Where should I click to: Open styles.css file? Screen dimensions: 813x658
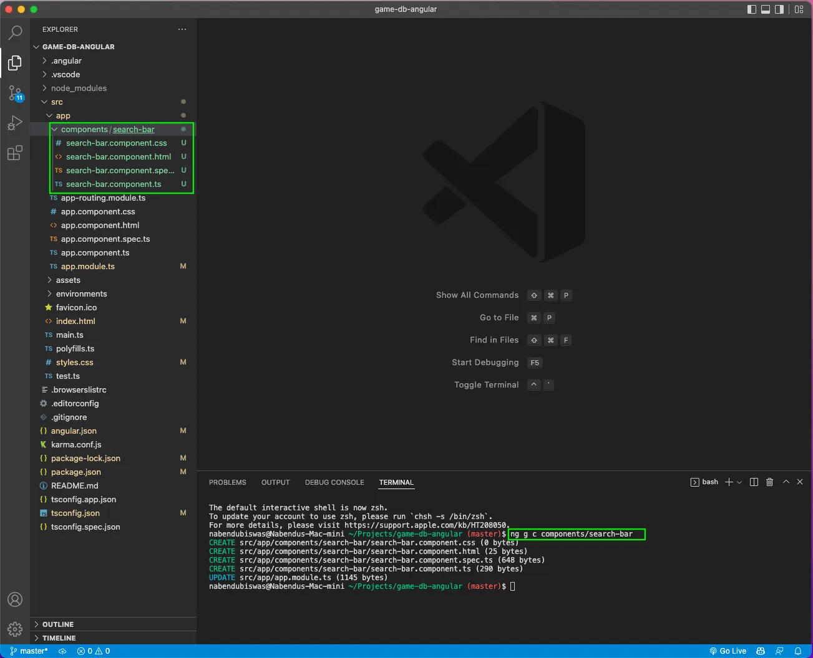coord(113,362)
